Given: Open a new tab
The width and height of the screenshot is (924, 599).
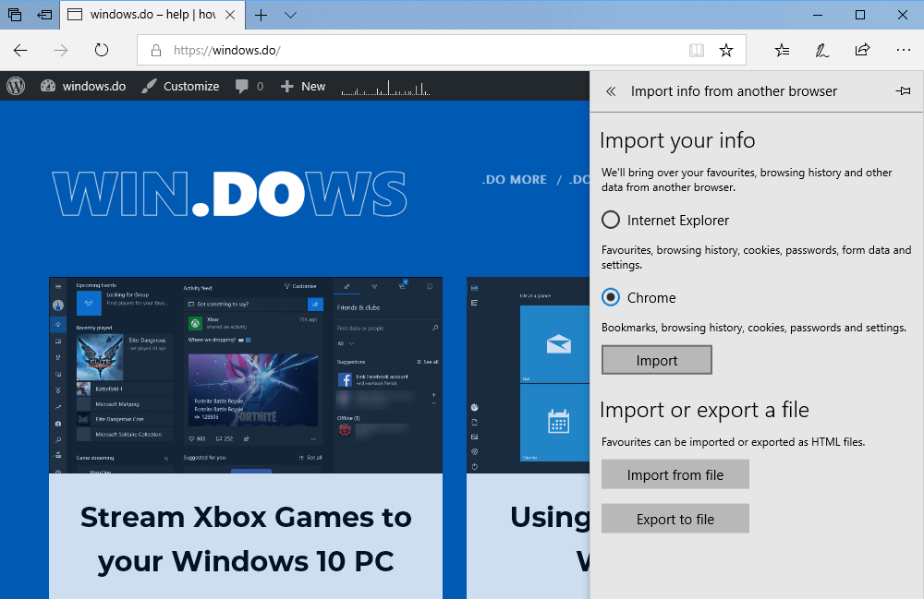Looking at the screenshot, I should (x=261, y=16).
